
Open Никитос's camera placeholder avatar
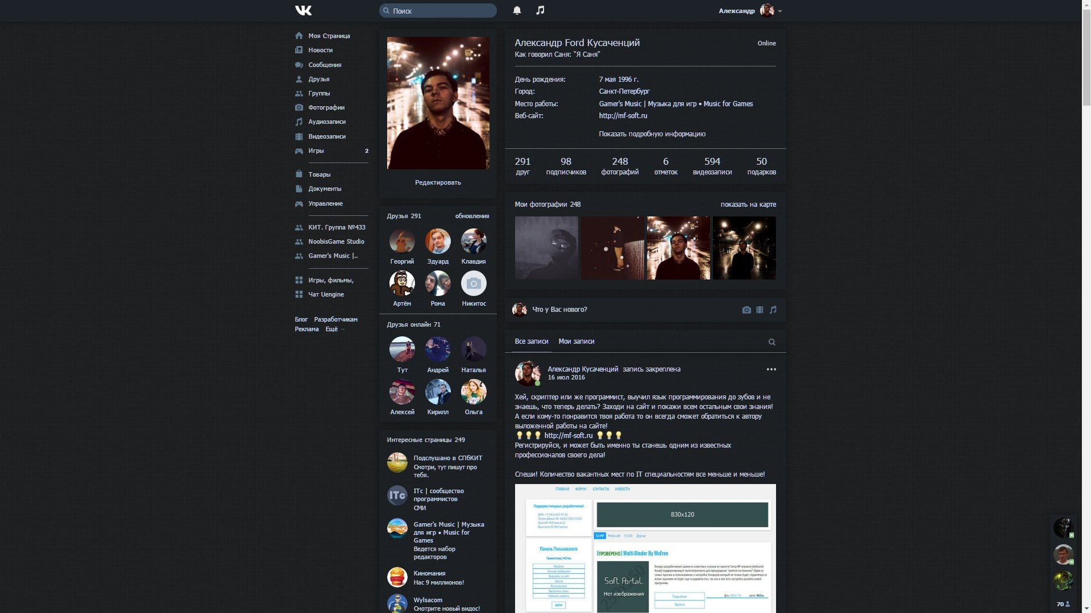pyautogui.click(x=474, y=283)
